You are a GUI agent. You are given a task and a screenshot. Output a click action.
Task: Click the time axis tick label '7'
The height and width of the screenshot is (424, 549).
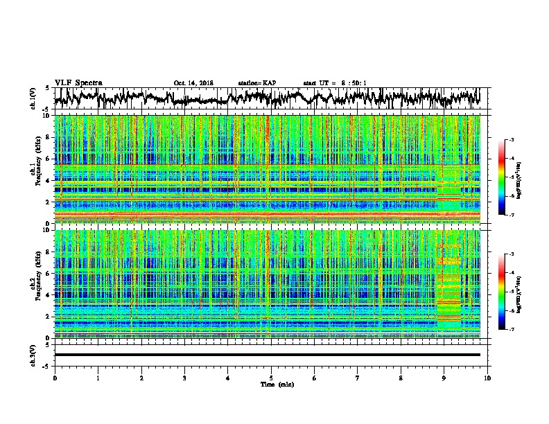358,378
